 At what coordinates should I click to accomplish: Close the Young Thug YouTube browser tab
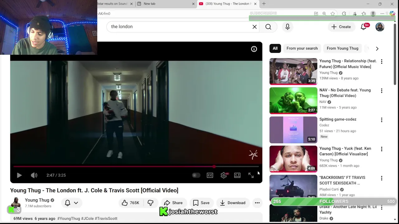(x=255, y=4)
